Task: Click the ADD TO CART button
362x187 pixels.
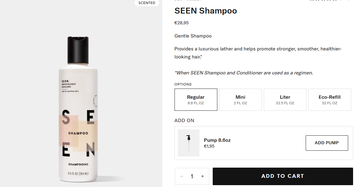Action: click(x=283, y=176)
